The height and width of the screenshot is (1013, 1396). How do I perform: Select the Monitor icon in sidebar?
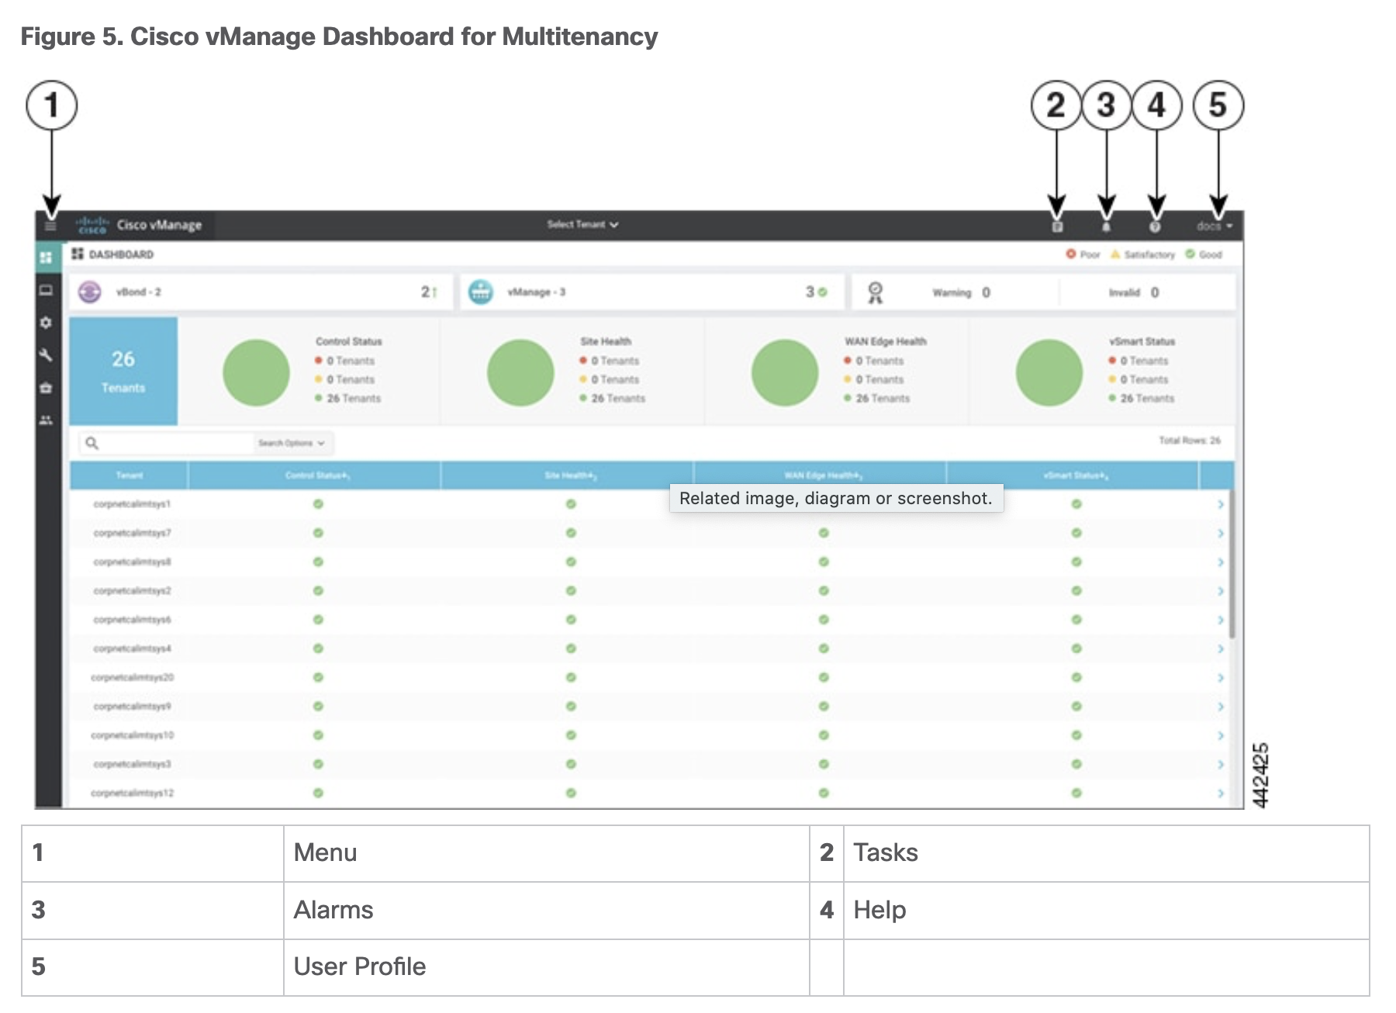(47, 290)
